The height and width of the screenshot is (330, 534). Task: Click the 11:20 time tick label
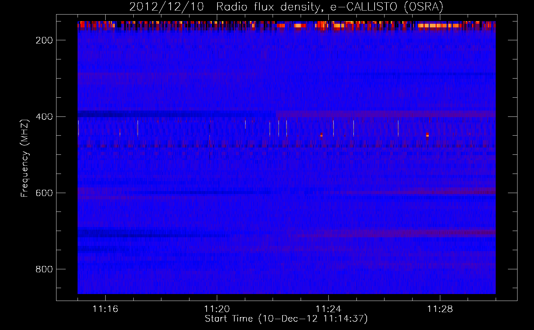click(x=217, y=309)
